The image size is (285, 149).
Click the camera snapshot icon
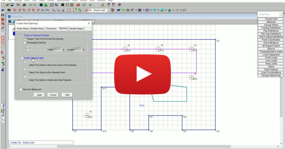[x=9, y=10]
